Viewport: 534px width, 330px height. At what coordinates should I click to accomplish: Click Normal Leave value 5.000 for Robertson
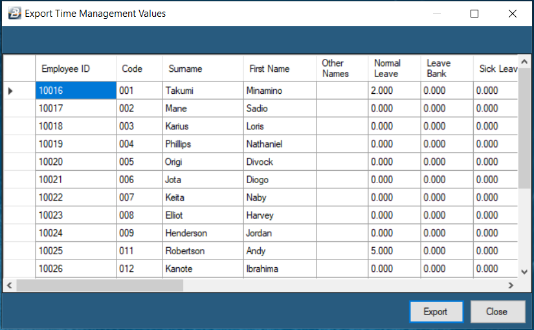(394, 250)
